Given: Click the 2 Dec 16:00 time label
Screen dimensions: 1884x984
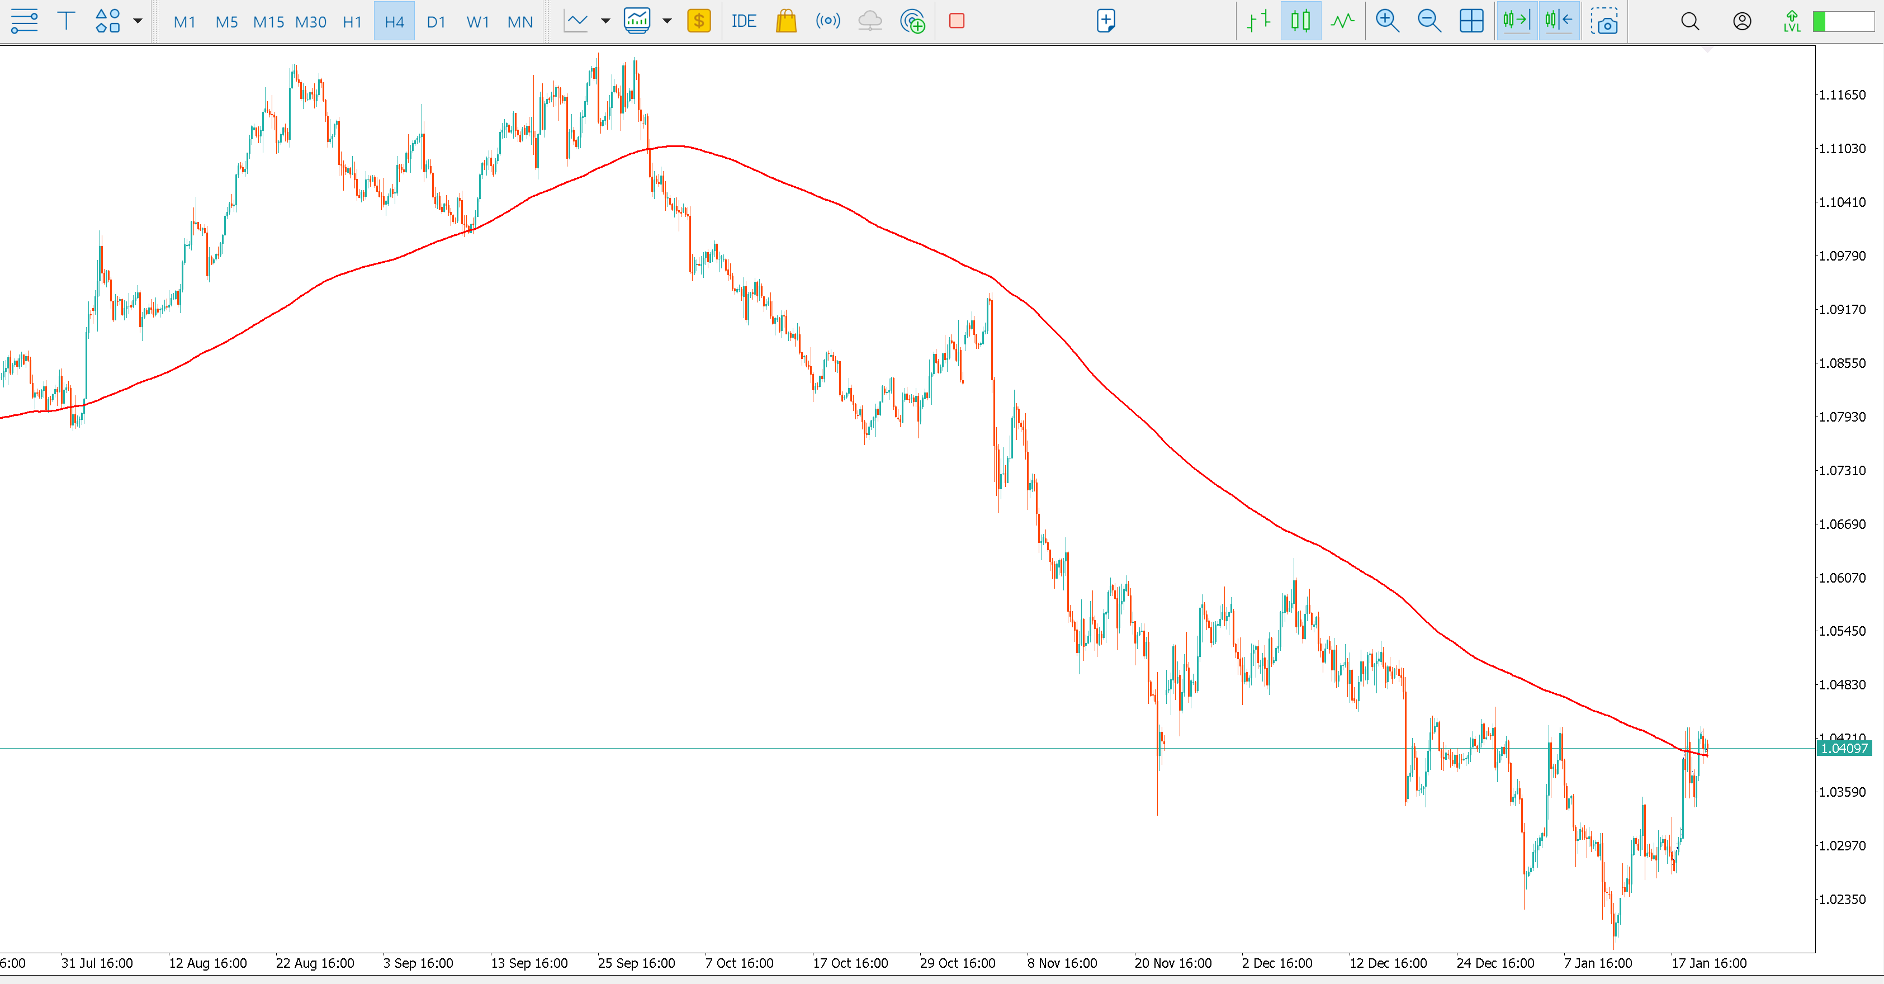Looking at the screenshot, I should click(x=1277, y=963).
